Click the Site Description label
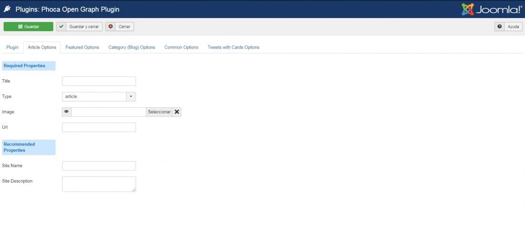This screenshot has width=525, height=238. (17, 181)
